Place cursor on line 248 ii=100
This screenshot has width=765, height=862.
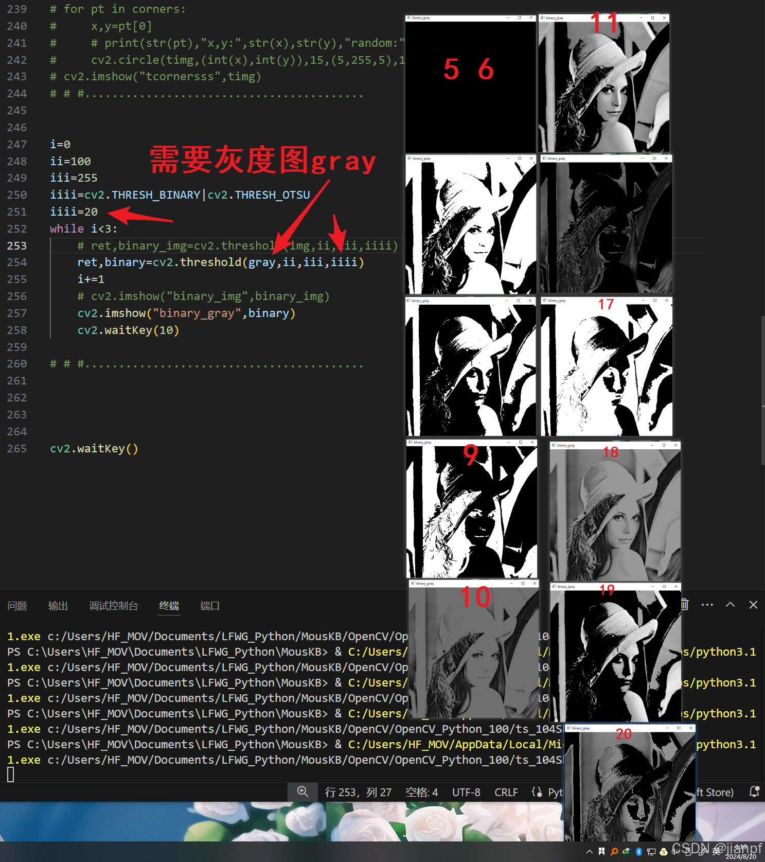[x=70, y=161]
